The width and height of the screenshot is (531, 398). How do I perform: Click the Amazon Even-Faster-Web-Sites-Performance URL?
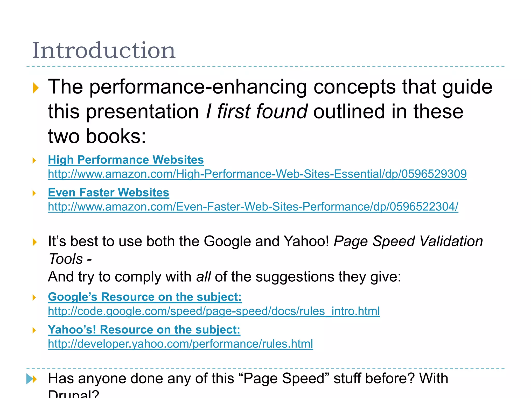click(x=253, y=207)
